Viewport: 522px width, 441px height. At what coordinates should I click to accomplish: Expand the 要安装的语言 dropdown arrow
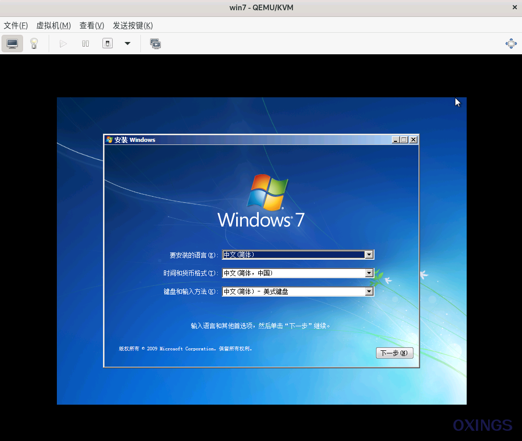(x=369, y=255)
